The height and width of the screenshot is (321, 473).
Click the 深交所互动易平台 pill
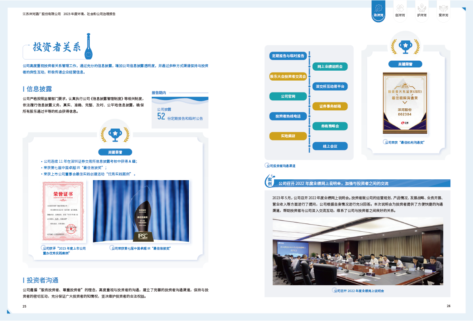pos(330,86)
